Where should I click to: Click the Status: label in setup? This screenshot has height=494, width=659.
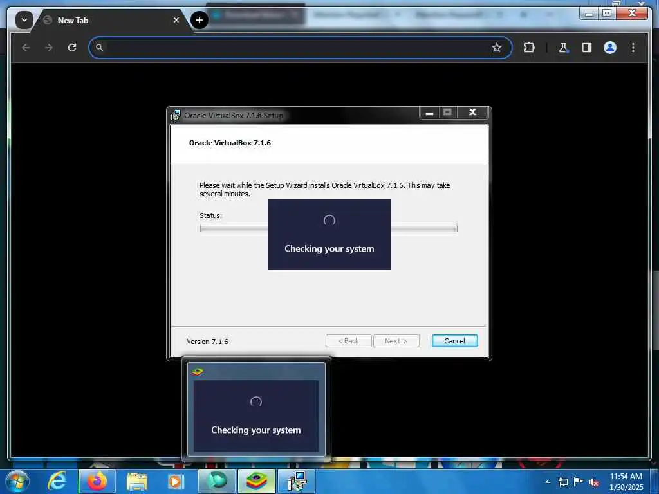pyautogui.click(x=211, y=215)
